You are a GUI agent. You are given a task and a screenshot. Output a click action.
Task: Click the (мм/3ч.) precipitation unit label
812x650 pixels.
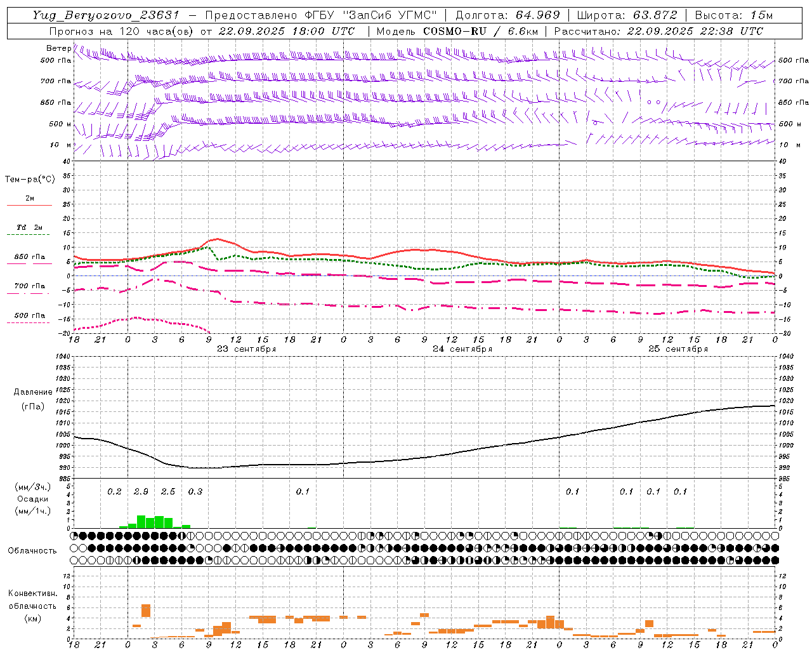(32, 487)
